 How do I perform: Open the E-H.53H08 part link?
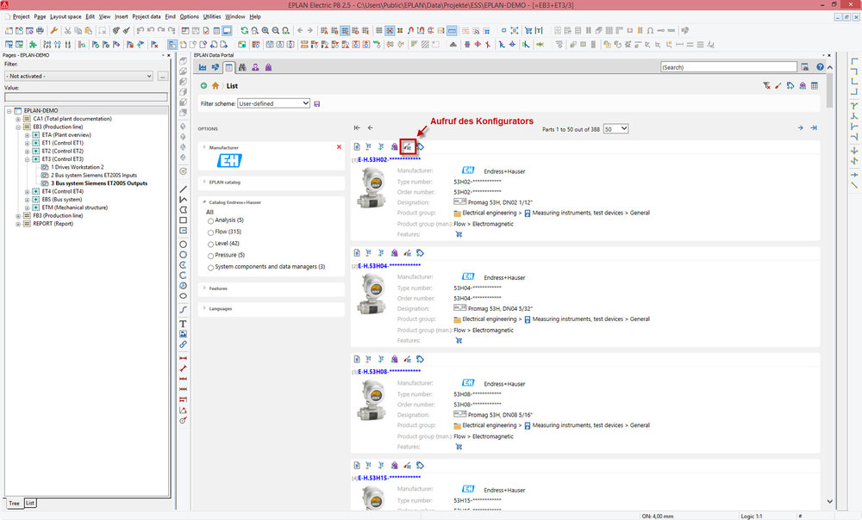pos(390,372)
